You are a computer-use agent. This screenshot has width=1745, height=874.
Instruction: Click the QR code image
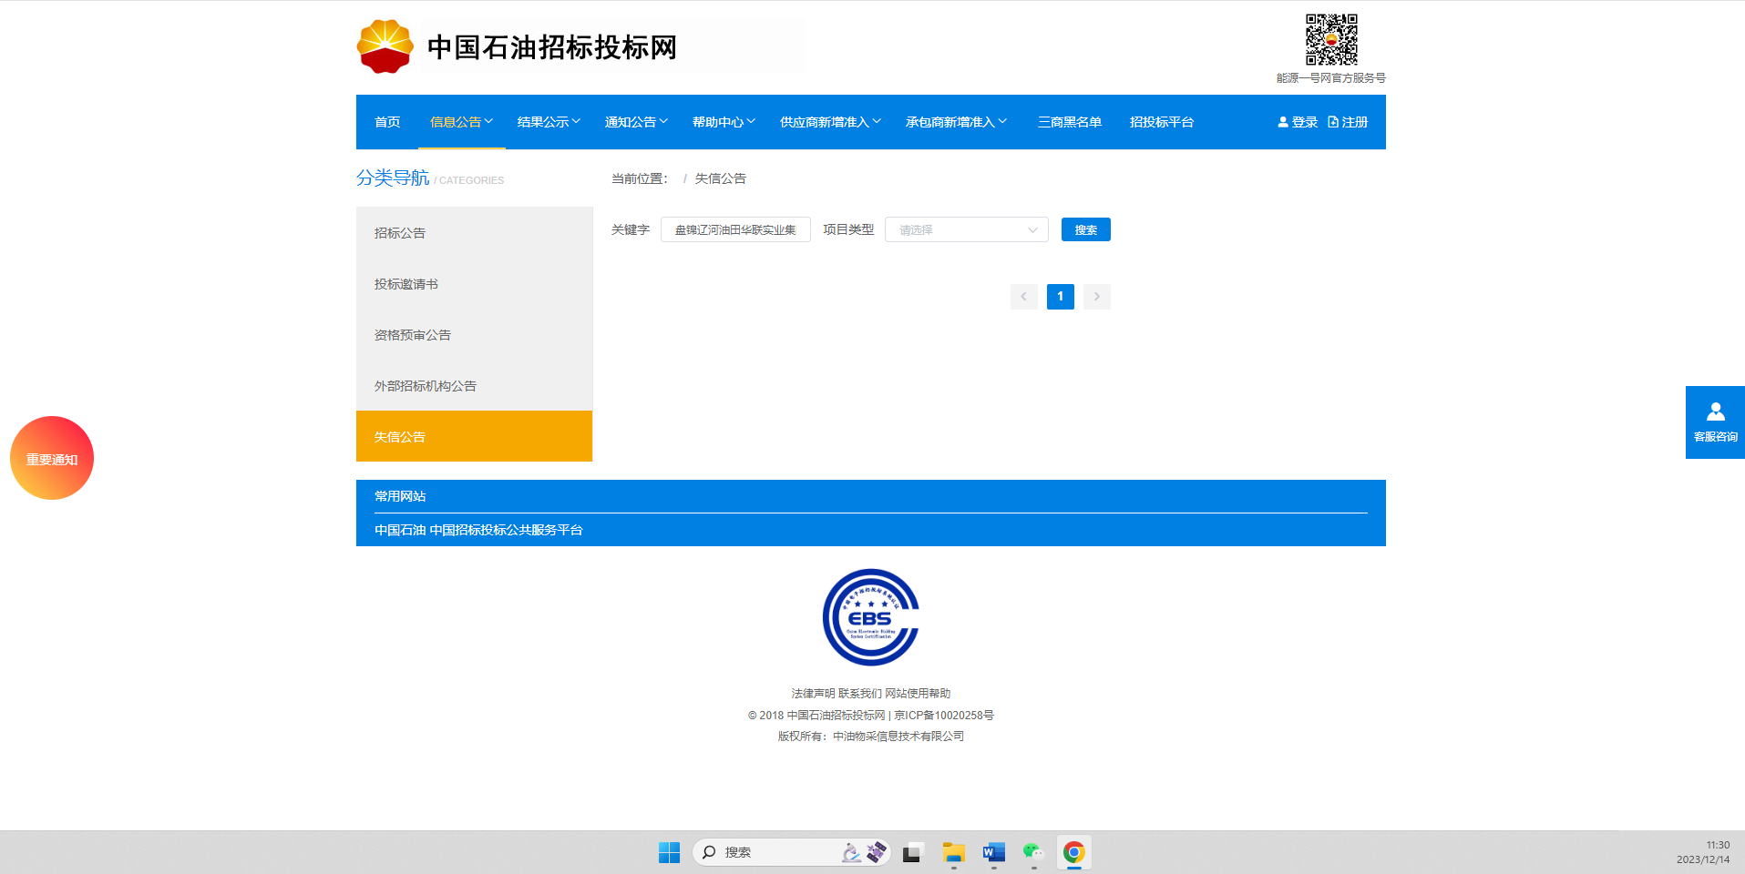click(x=1331, y=39)
